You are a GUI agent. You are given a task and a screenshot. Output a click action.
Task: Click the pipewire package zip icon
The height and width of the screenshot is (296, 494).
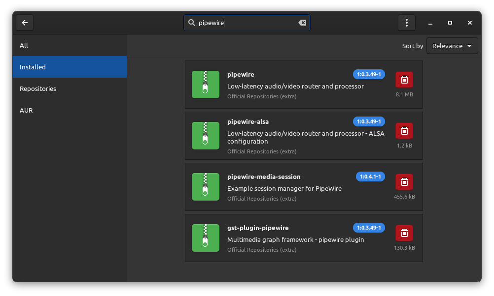click(206, 85)
